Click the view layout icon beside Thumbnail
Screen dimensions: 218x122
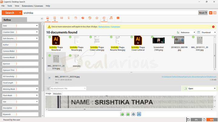coord(198,32)
